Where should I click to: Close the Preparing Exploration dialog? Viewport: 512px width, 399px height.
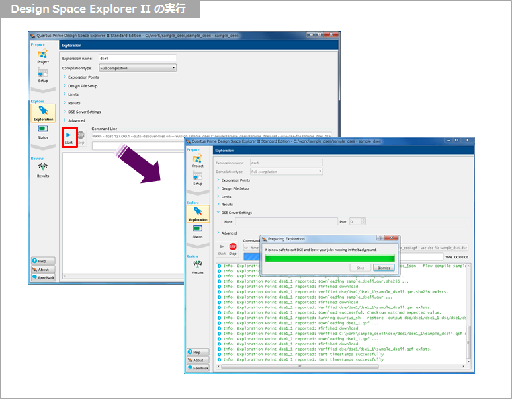tap(392, 238)
